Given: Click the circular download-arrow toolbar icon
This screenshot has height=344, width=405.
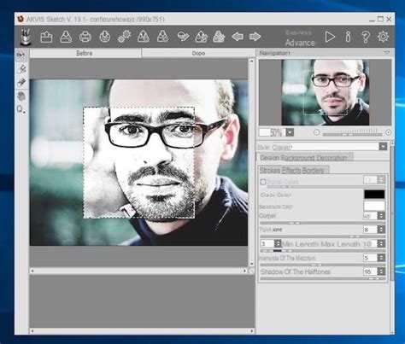Looking at the screenshot, I should (x=105, y=37).
